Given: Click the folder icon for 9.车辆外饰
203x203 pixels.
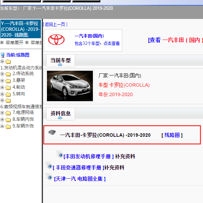Looking at the screenshot, I should tap(8, 126).
